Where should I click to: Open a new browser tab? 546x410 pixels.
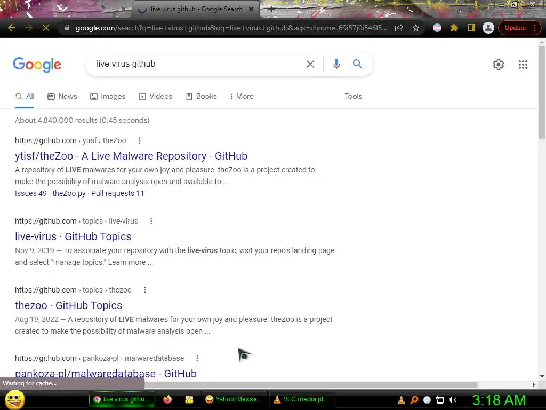271,9
